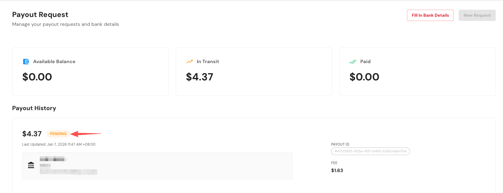Click the Paid double-checkmark icon
This screenshot has height=193, width=503.
(x=353, y=62)
